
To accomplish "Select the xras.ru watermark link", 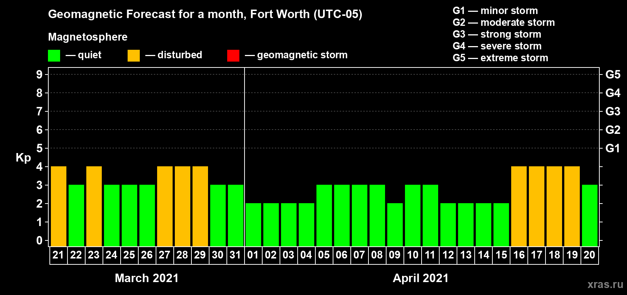I will pos(605,284).
